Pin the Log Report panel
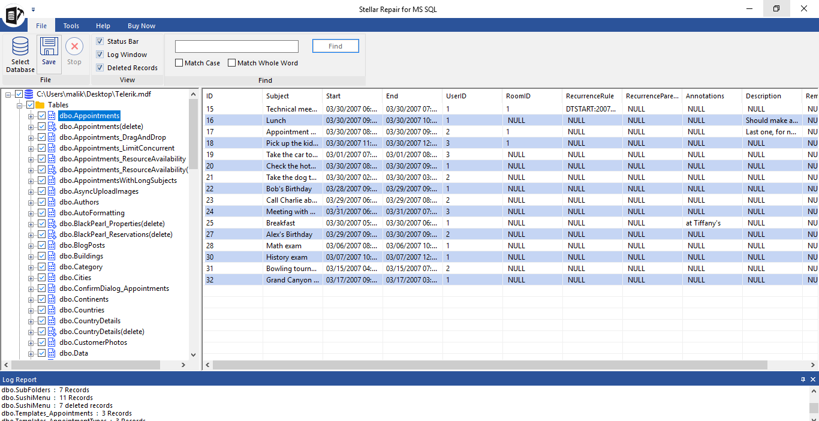Viewport: 819px width, 421px height. [803, 380]
